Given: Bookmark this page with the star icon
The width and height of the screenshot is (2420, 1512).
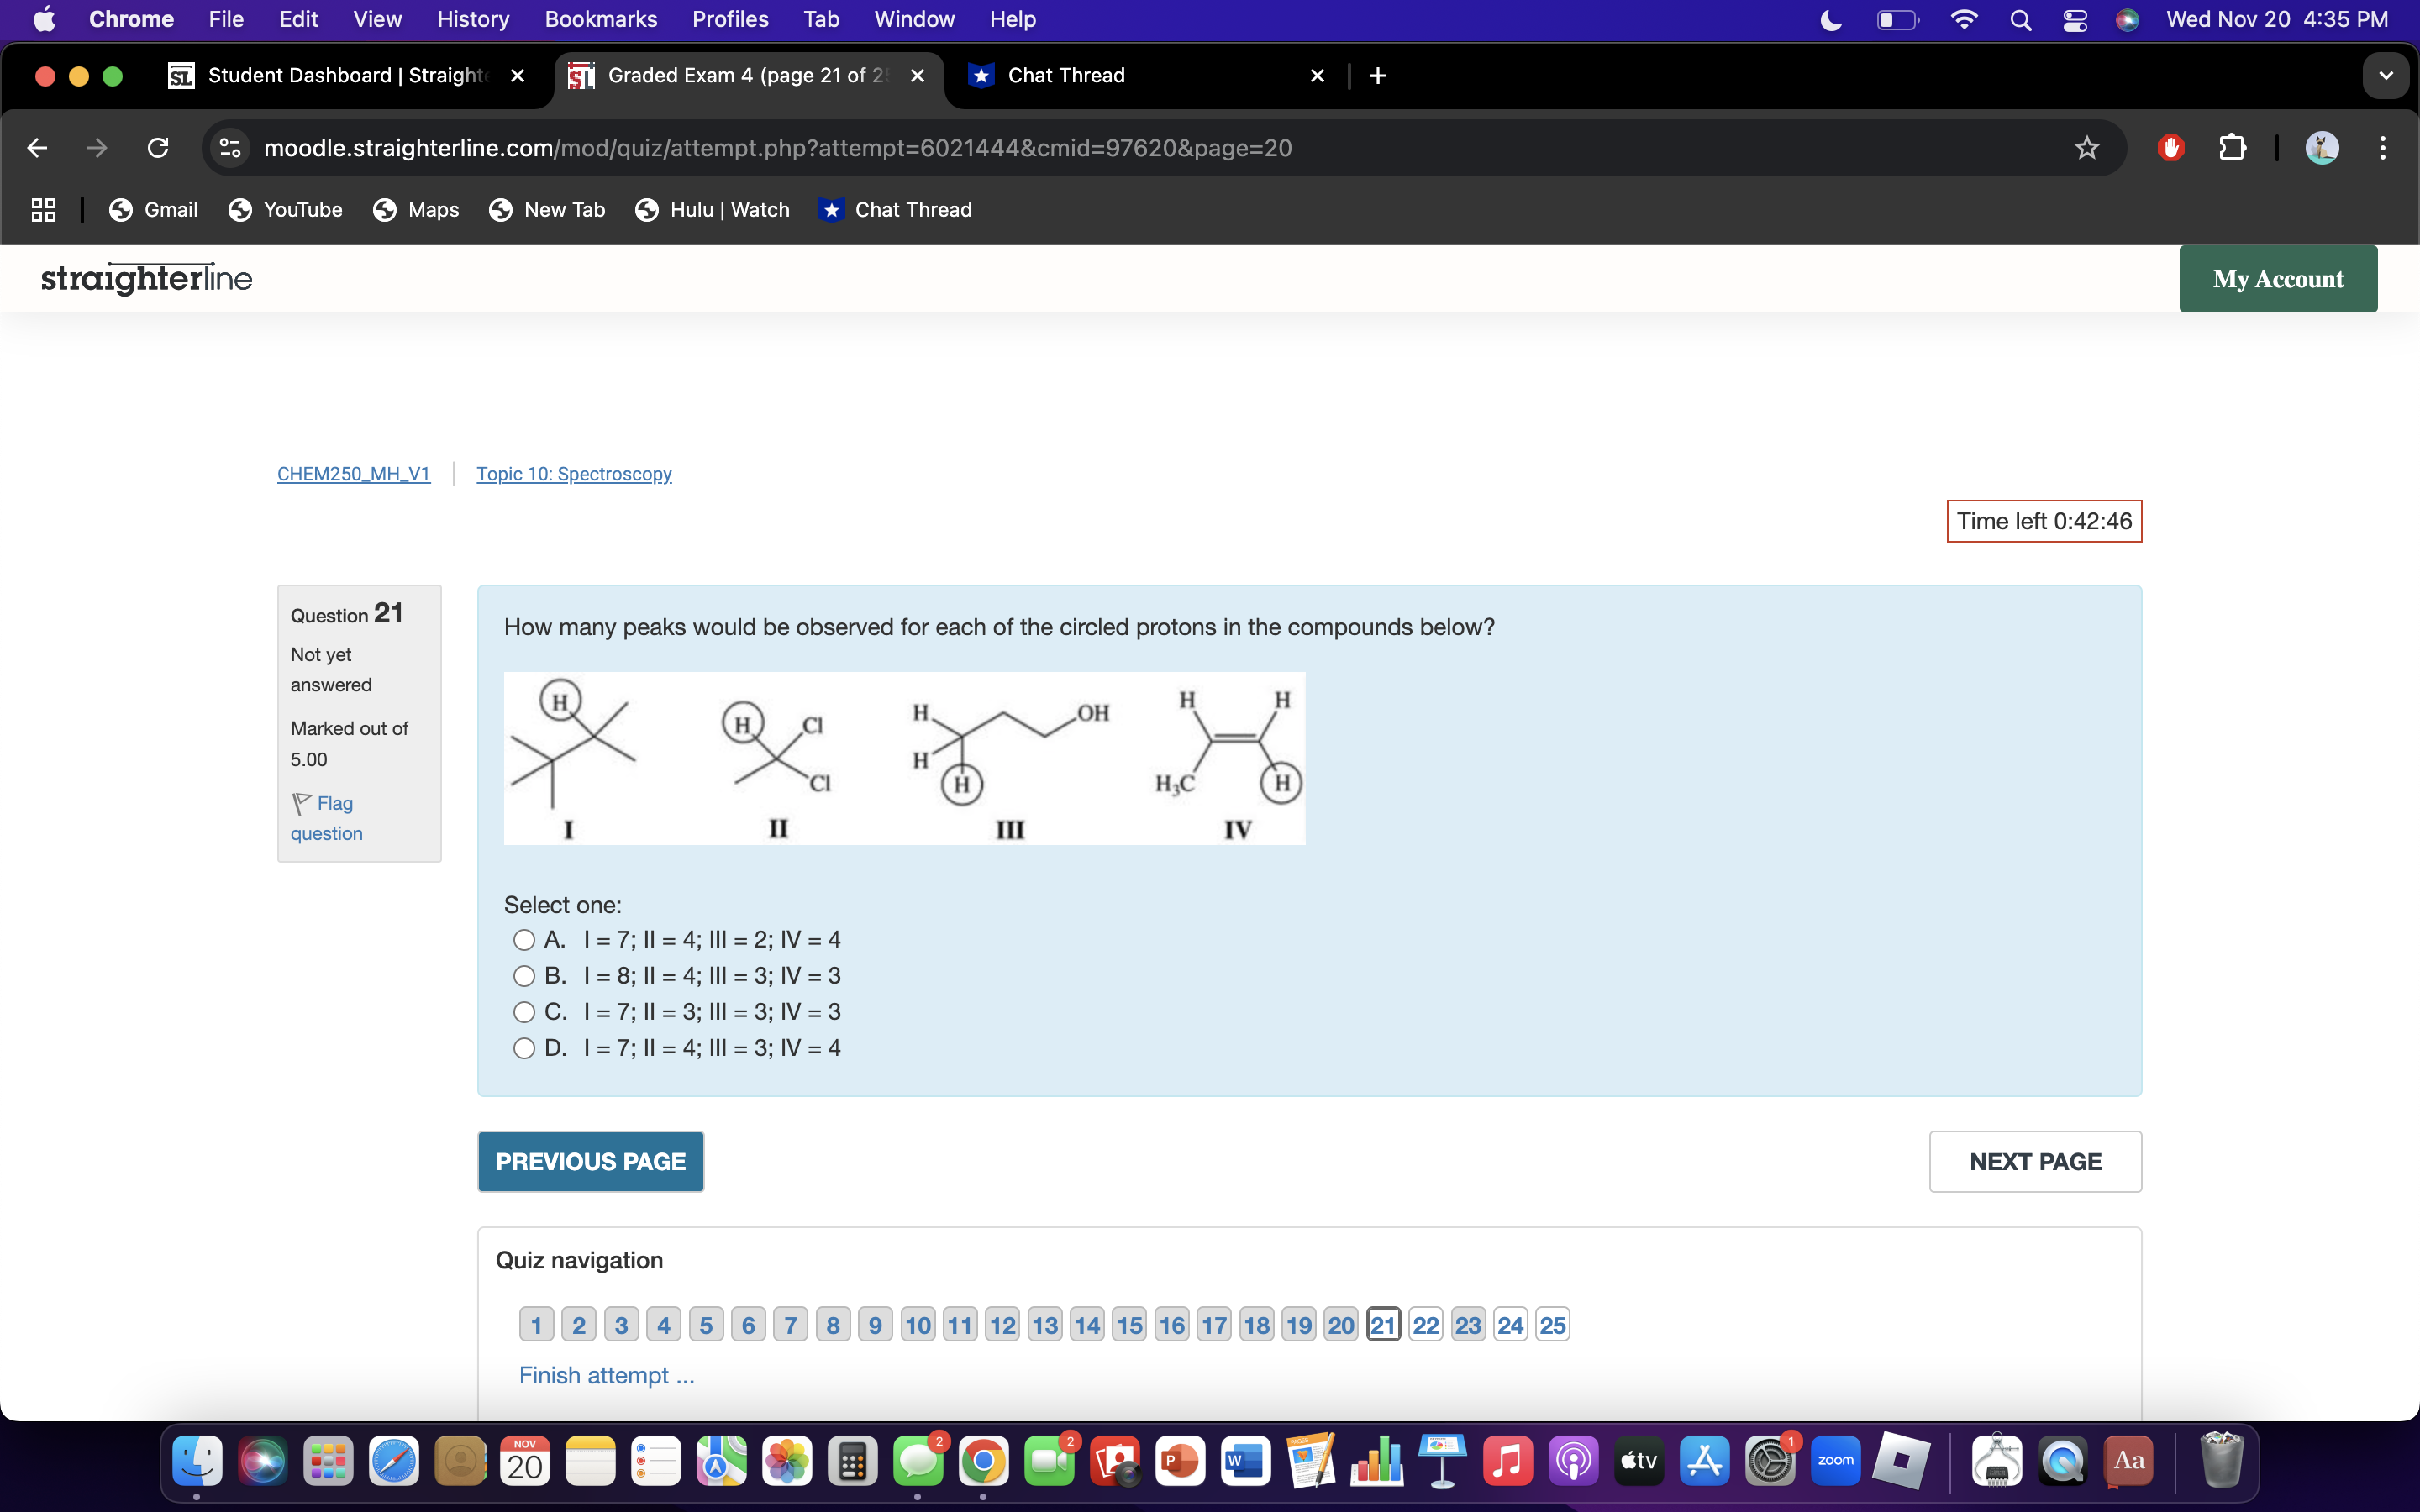Looking at the screenshot, I should pyautogui.click(x=2086, y=147).
